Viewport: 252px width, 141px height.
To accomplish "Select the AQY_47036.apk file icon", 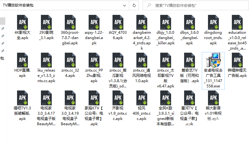I will click(x=118, y=22).
